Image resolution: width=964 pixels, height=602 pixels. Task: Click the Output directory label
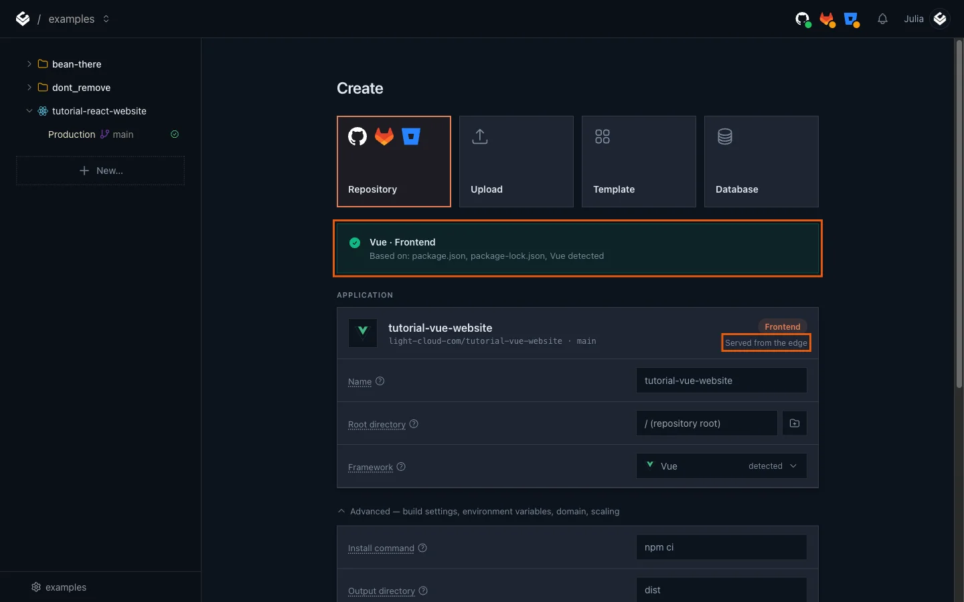click(x=382, y=591)
